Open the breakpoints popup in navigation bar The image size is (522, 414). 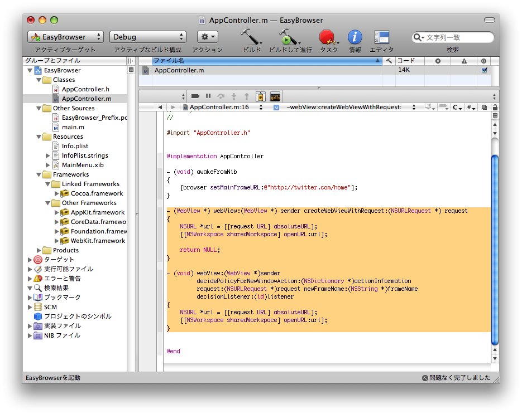(443, 107)
